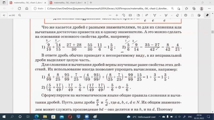The height and width of the screenshot is (120, 214).
Task: Open Cortana from the taskbar
Action: click(20, 117)
